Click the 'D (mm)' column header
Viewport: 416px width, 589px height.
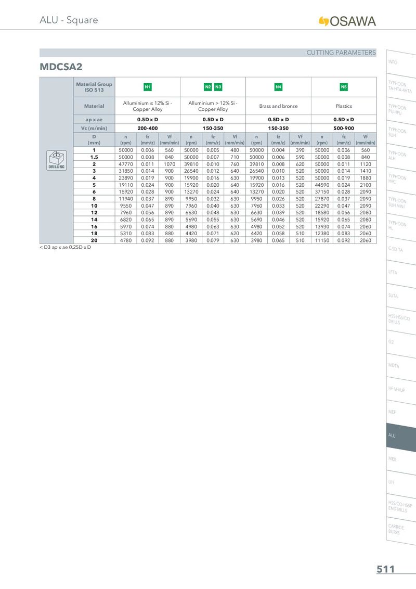(x=94, y=140)
